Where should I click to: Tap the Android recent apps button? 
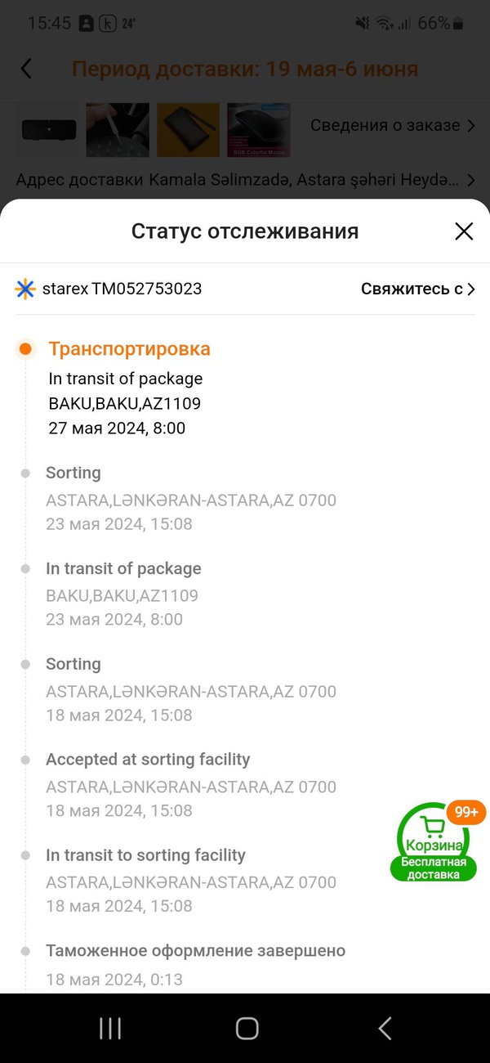110,1029
